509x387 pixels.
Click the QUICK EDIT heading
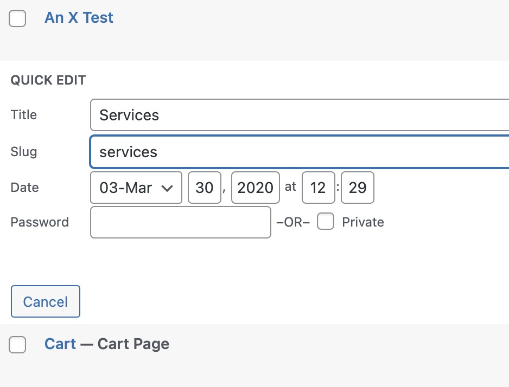(48, 80)
